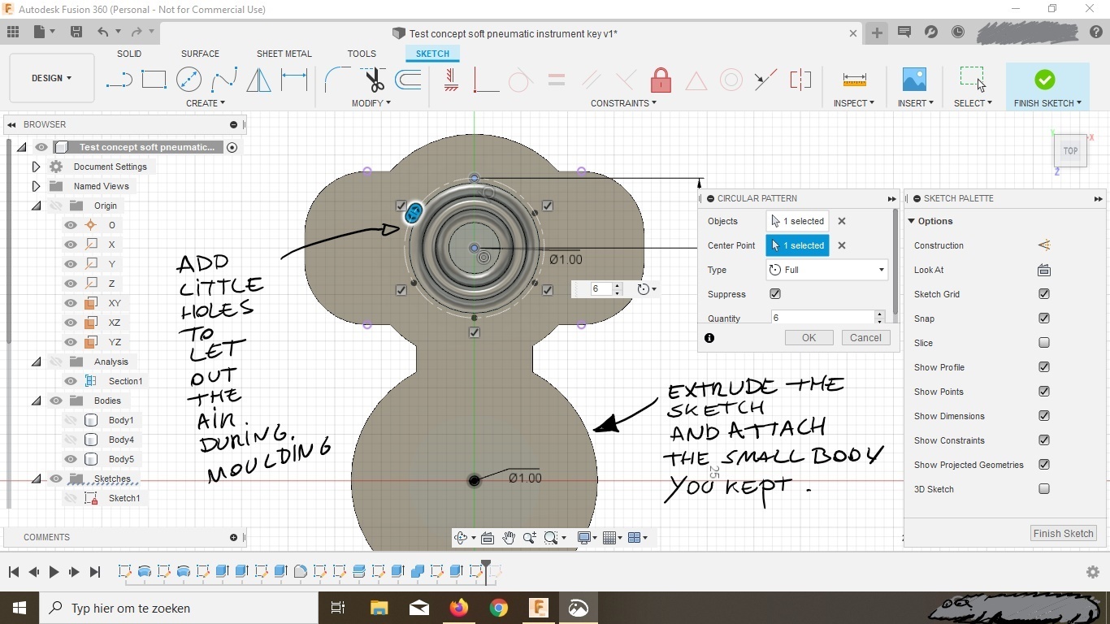Toggle the Show Dimensions checkbox

coord(1044,416)
